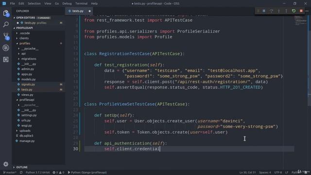The image size is (311, 175).
Task: Open the Edit menu
Action: 21,3
